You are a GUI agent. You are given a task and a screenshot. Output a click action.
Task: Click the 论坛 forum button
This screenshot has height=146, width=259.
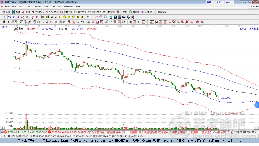click(220, 2)
